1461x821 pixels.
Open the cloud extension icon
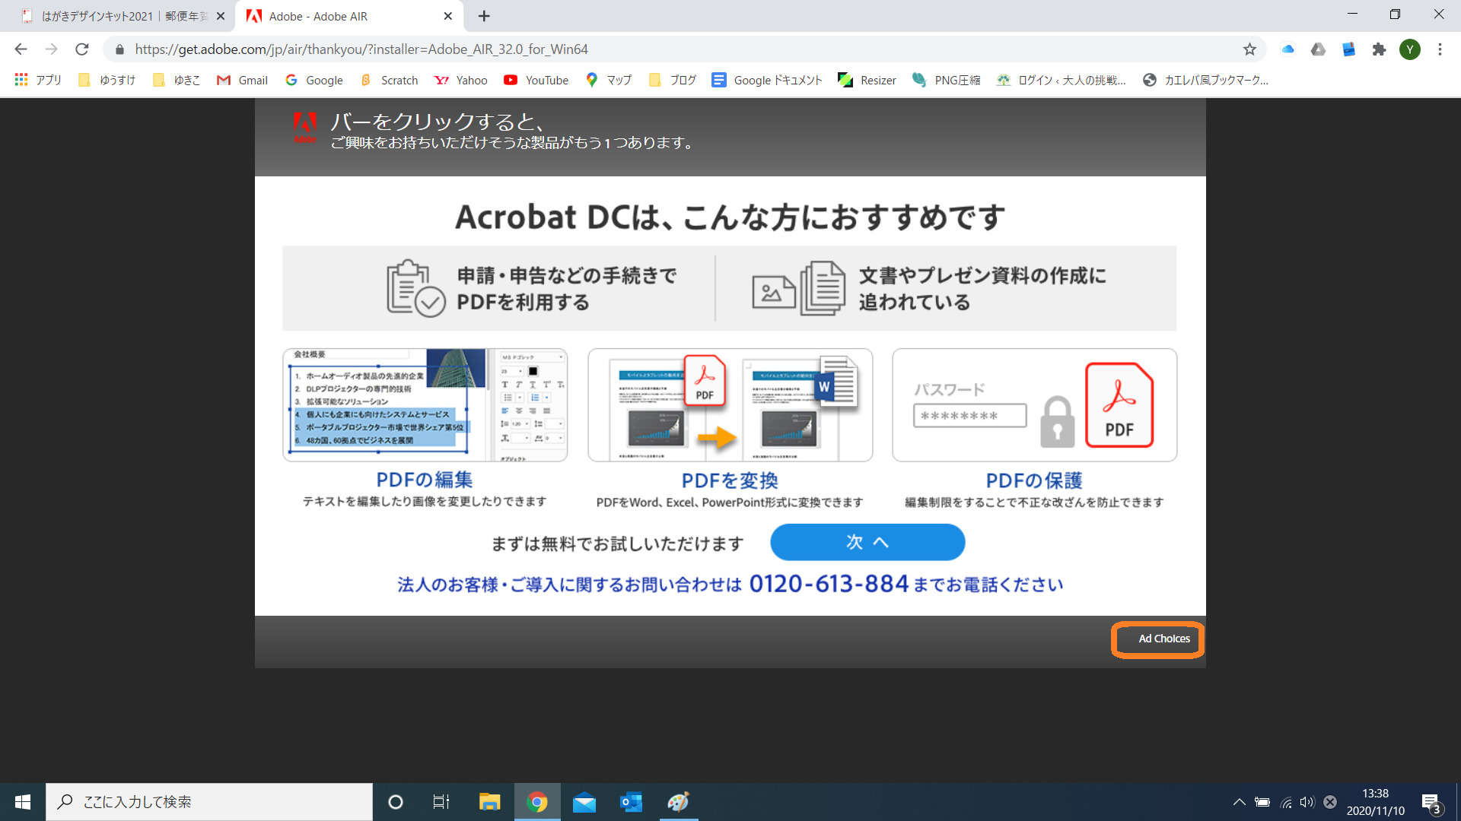point(1288,49)
